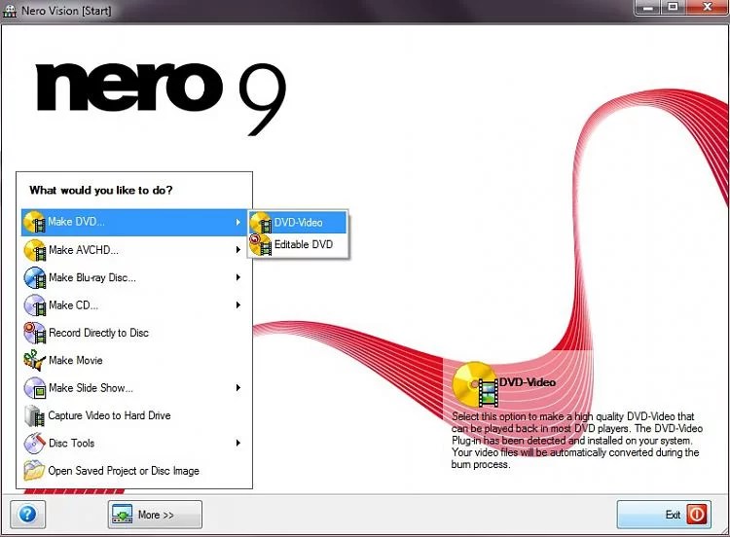Expand the Make CD submenu arrow
Screen dimensions: 730x537
tap(237, 305)
